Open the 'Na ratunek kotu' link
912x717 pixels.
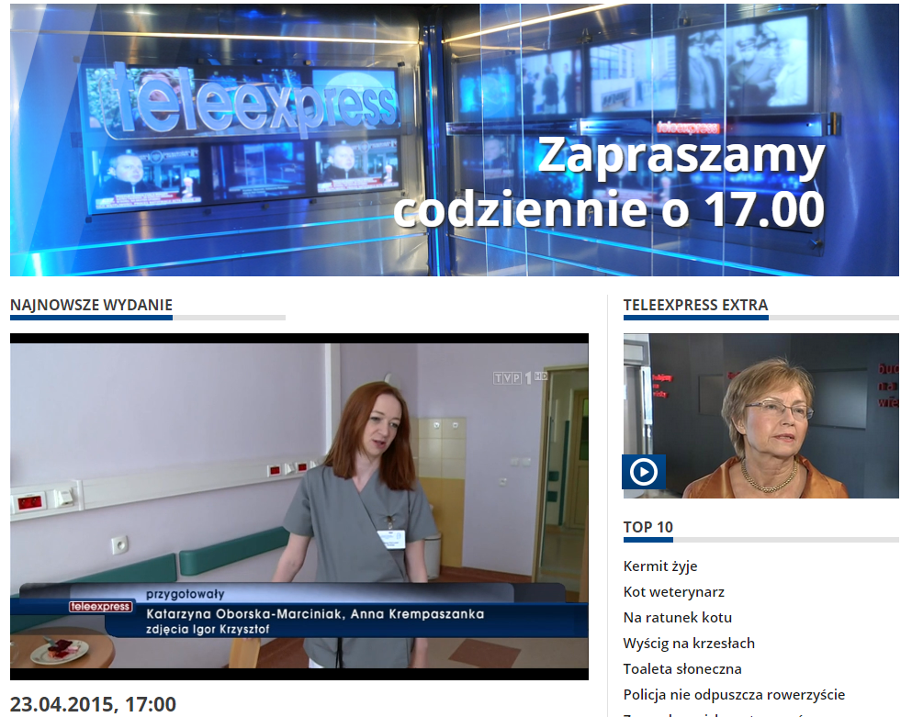(x=678, y=617)
